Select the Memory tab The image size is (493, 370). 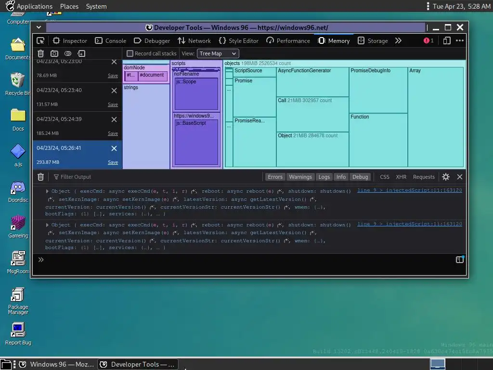click(x=334, y=40)
